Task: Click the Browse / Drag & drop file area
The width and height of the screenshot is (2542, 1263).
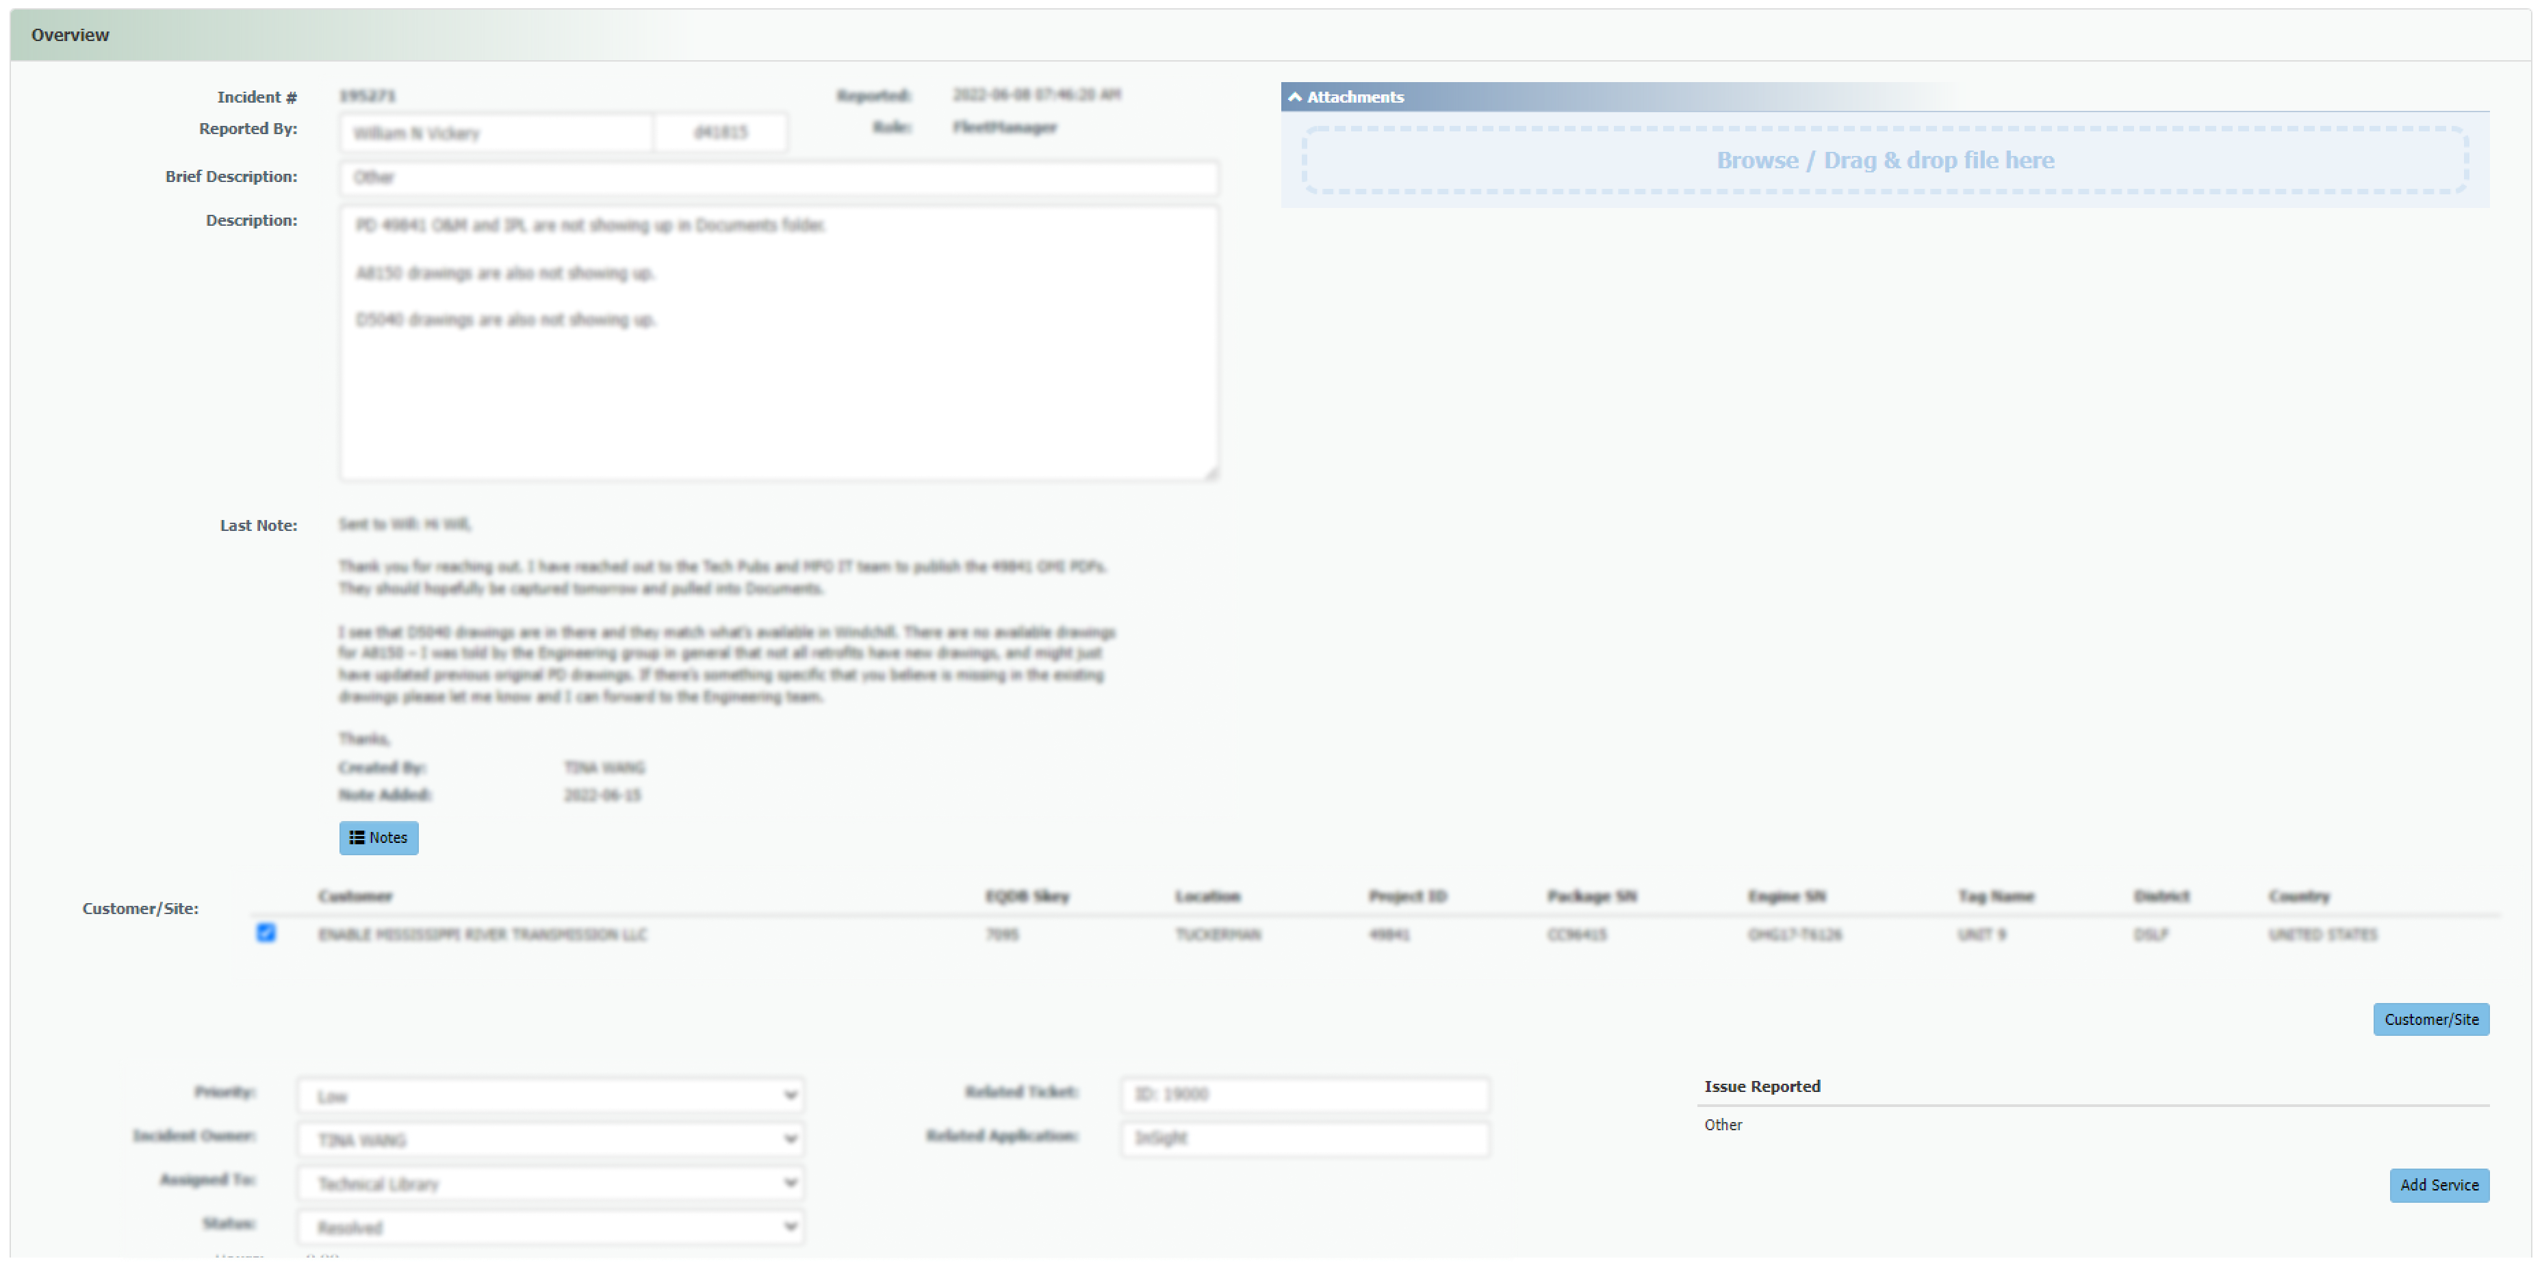Action: [x=1885, y=160]
